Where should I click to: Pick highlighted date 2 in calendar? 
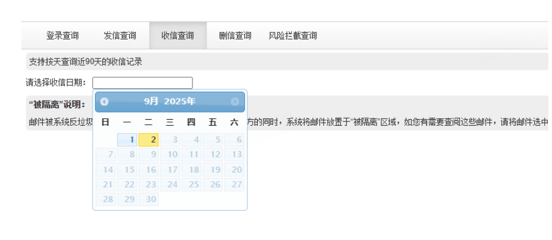[149, 140]
